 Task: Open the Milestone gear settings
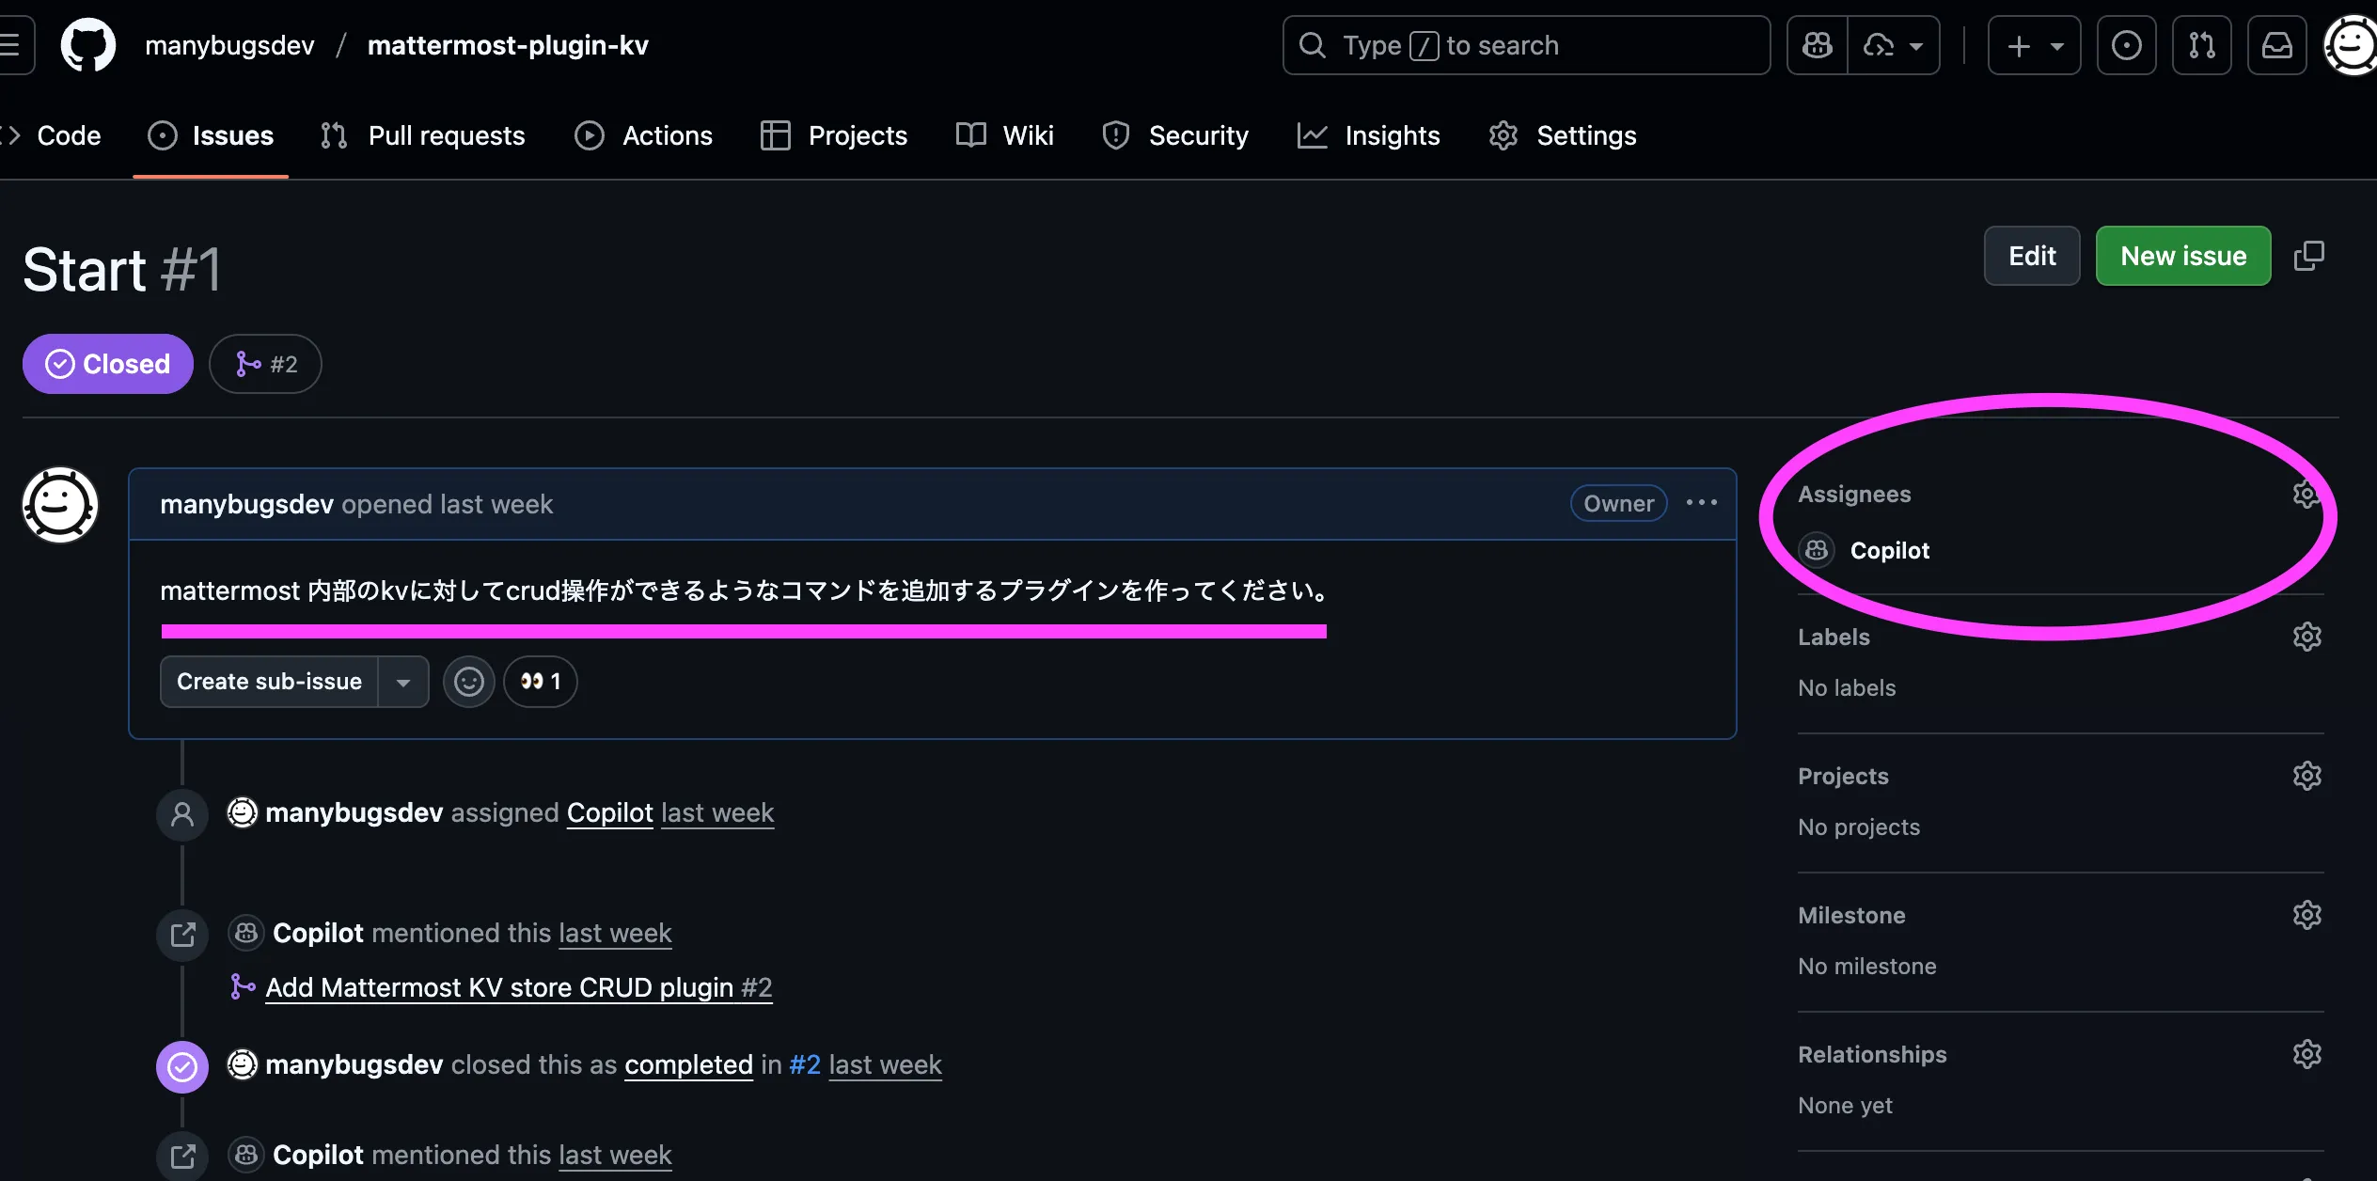point(2306,915)
